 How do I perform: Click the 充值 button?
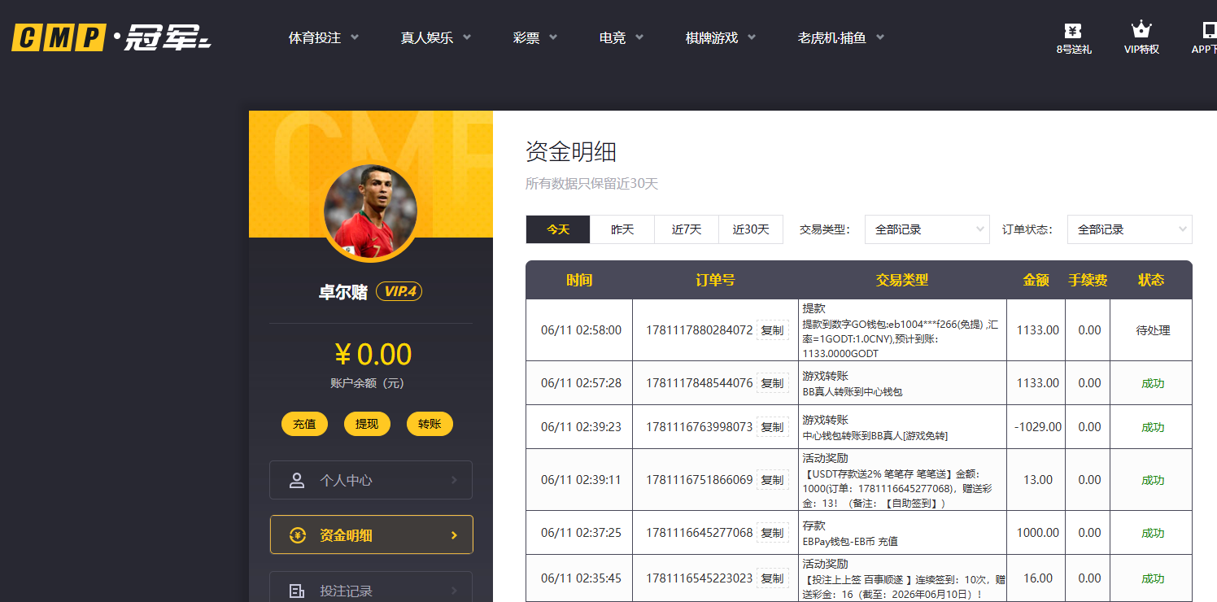(304, 424)
